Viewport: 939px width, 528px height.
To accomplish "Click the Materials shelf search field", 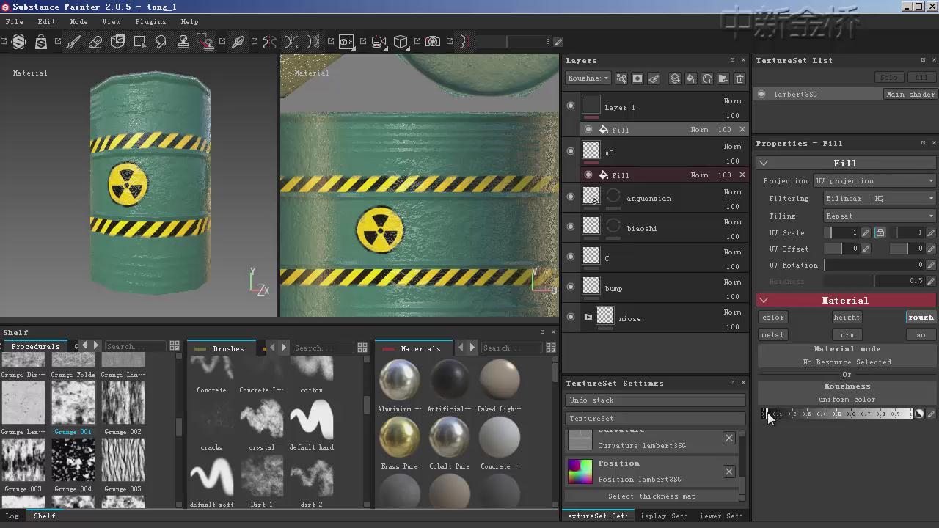I will (x=511, y=348).
